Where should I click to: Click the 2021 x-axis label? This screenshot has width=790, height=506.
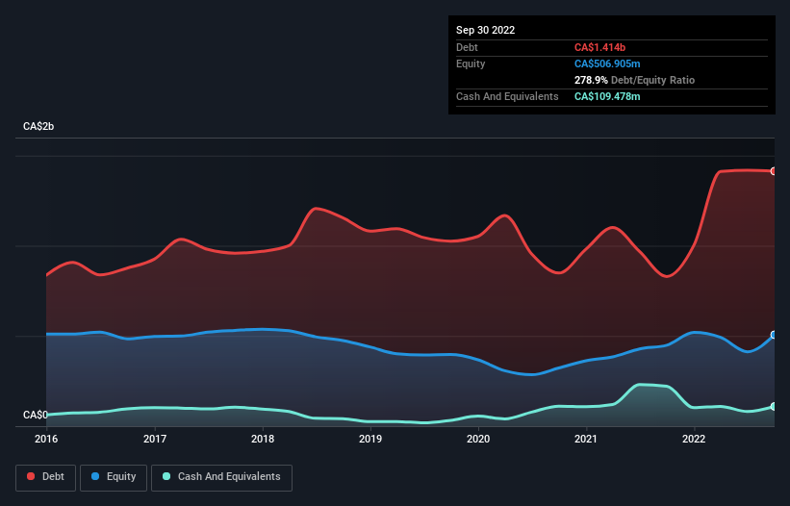[586, 439]
